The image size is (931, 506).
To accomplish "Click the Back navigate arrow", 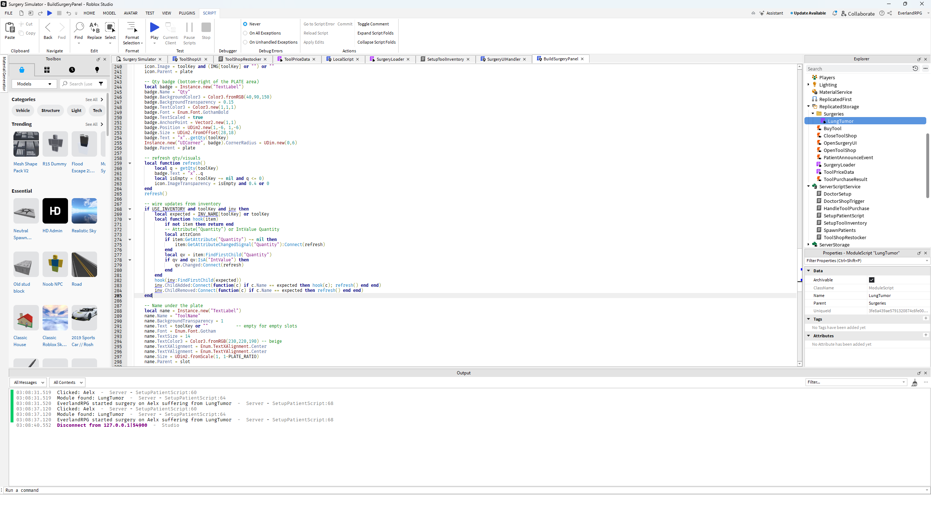I will 48,27.
